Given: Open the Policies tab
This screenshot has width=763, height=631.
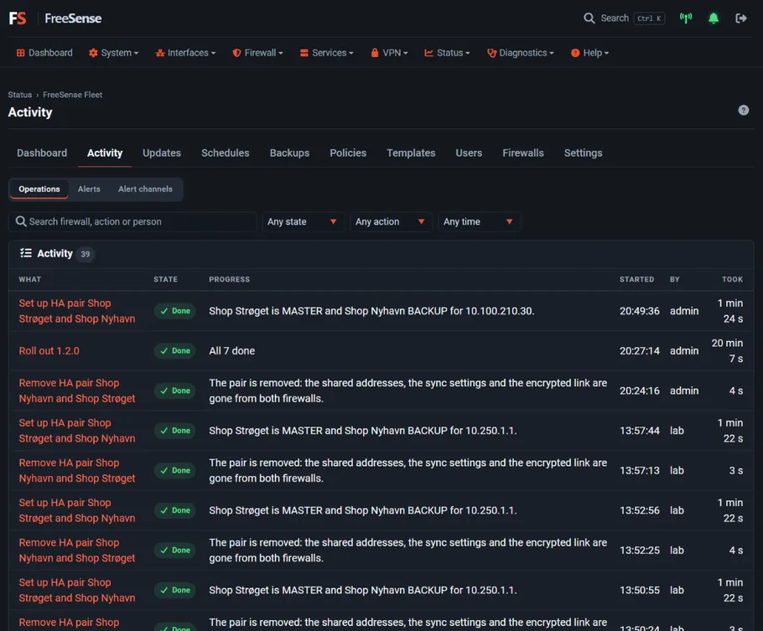Looking at the screenshot, I should pos(348,153).
